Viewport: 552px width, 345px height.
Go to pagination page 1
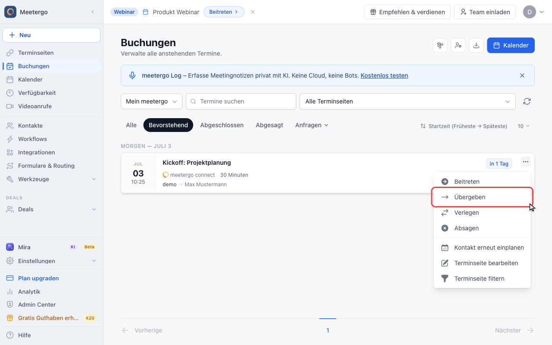tap(328, 330)
